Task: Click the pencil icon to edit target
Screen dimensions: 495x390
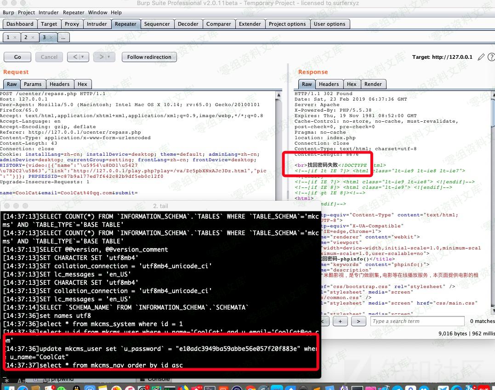Action: 481,57
